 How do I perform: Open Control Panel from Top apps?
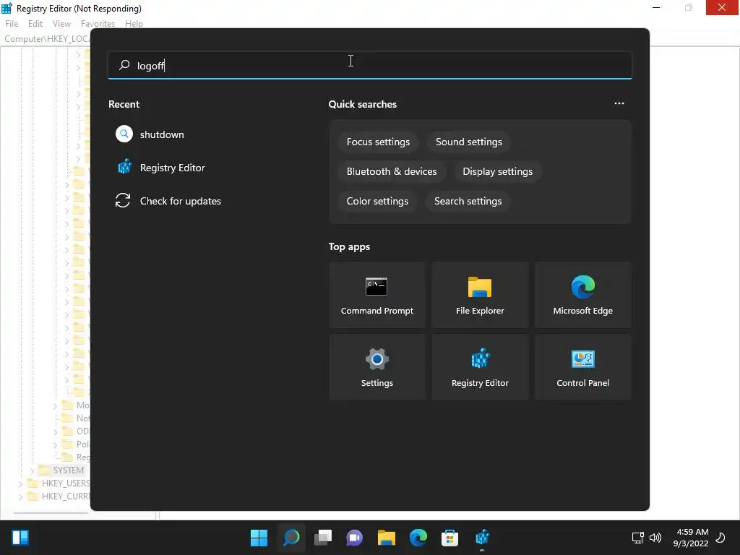(x=582, y=367)
